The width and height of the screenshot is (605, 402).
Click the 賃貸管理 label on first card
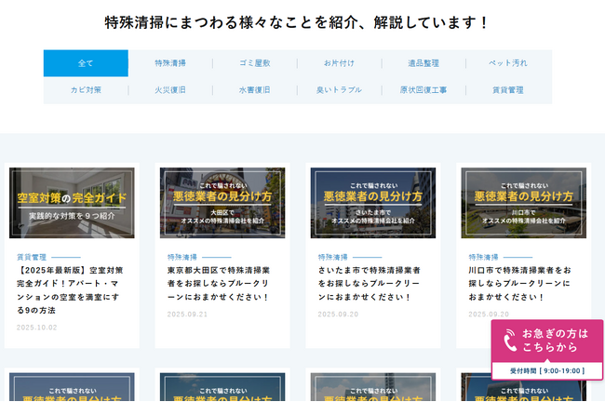click(32, 258)
